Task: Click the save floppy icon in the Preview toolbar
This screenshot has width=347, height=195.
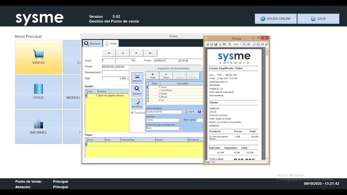Action: click(x=216, y=44)
